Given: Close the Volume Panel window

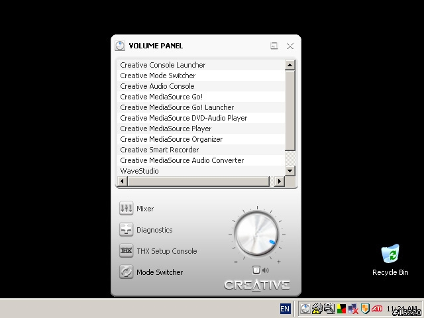Looking at the screenshot, I should click(290, 46).
